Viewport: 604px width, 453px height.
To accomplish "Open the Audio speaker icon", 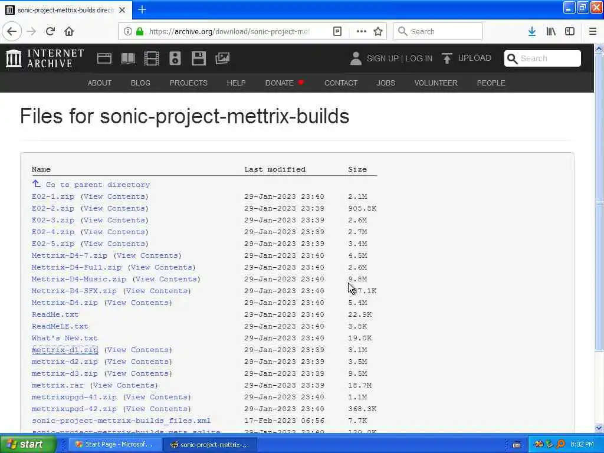I will pos(175,58).
